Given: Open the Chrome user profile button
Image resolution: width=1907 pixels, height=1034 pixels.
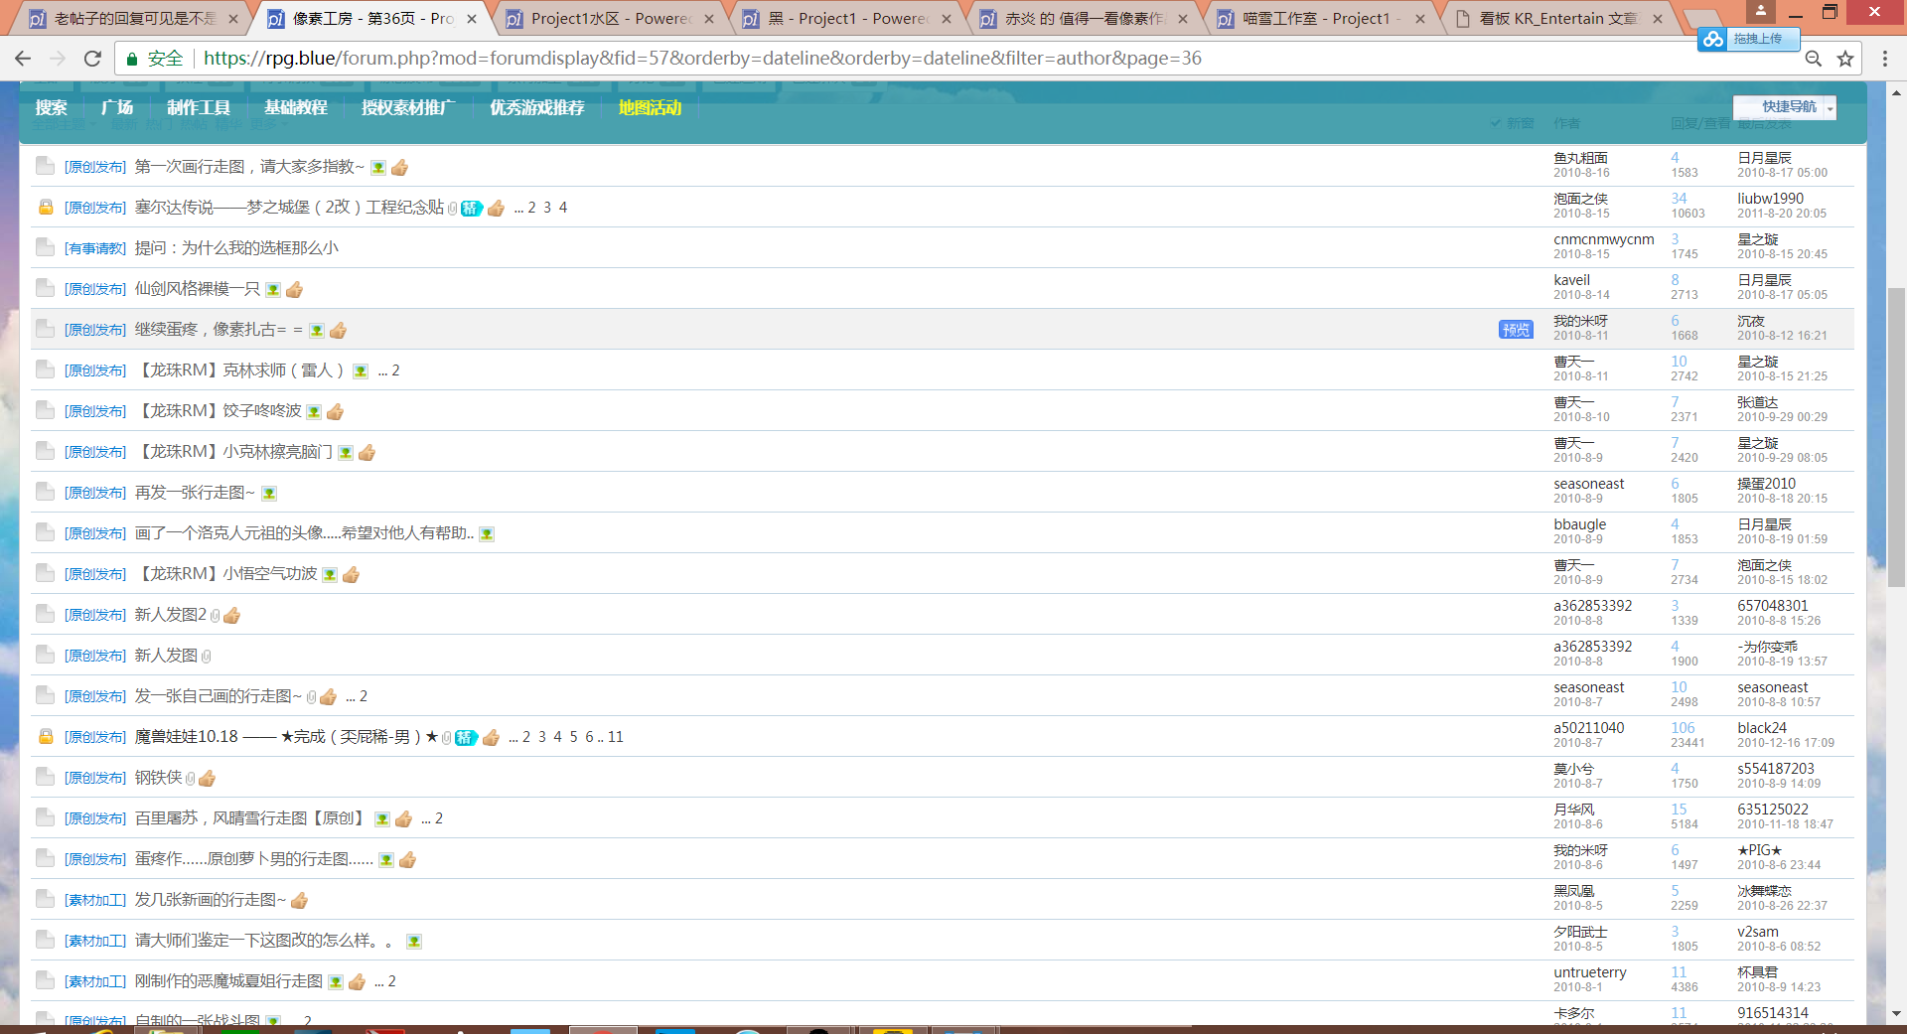Looking at the screenshot, I should 1760,11.
